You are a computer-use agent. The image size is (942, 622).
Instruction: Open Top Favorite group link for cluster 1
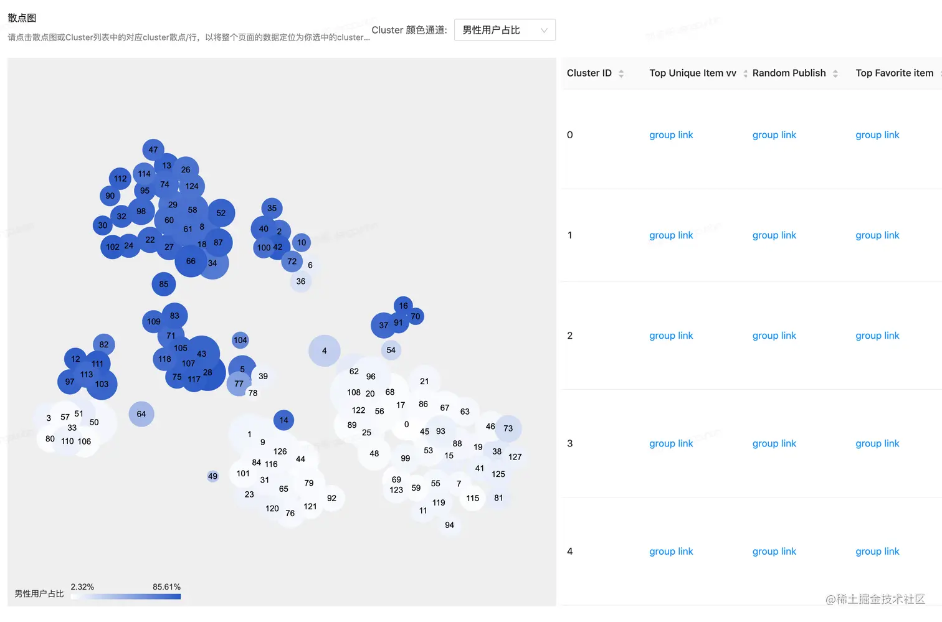pos(877,235)
